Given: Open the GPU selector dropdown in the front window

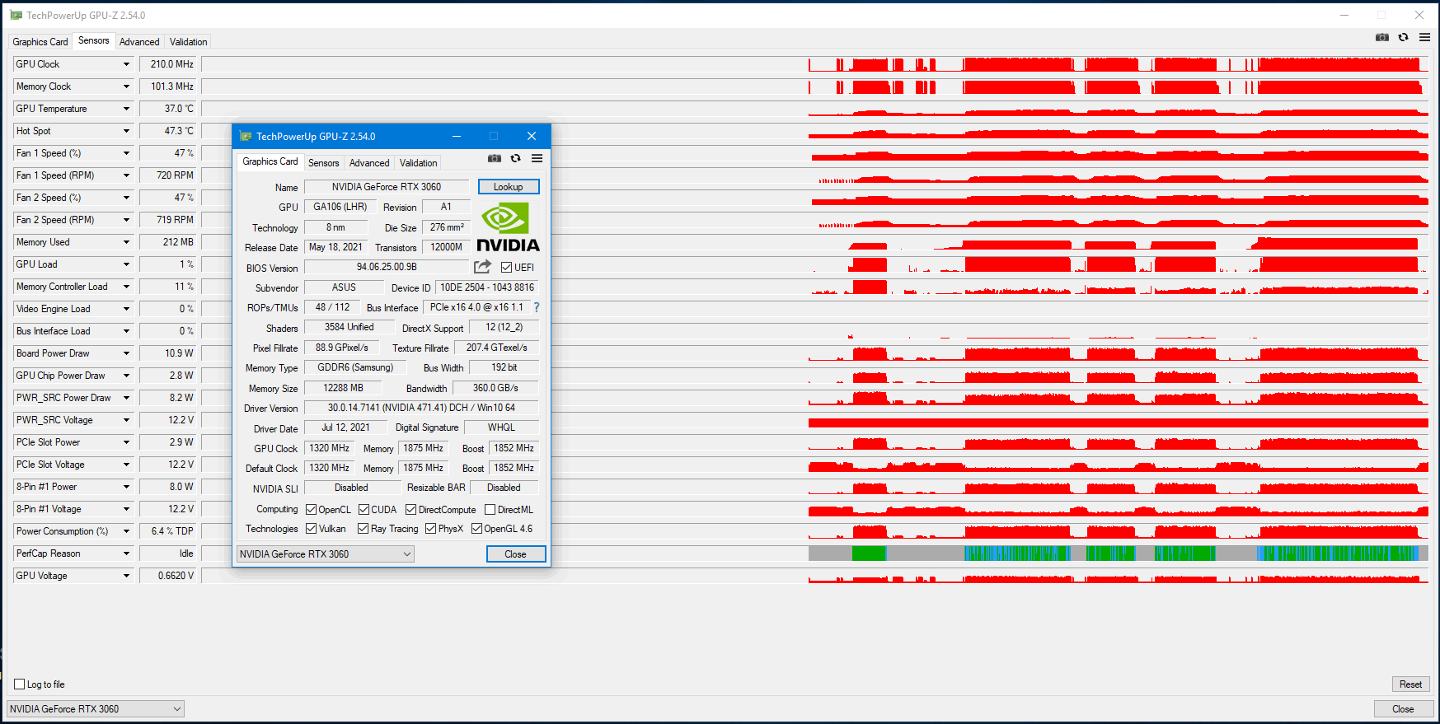Looking at the screenshot, I should [326, 554].
